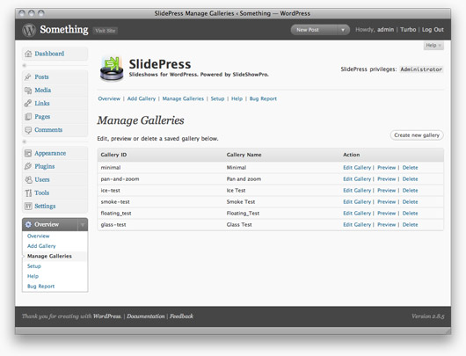This screenshot has width=466, height=356.
Task: Click the Settings icon in sidebar
Action: tap(28, 207)
